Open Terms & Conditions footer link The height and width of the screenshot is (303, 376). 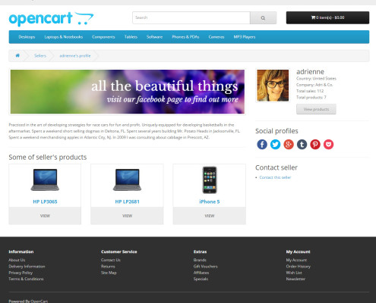[x=26, y=279]
